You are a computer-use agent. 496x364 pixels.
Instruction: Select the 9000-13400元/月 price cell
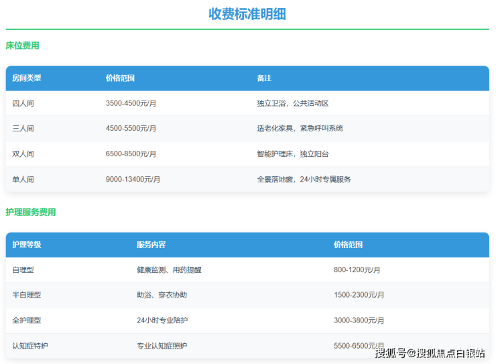click(x=133, y=179)
